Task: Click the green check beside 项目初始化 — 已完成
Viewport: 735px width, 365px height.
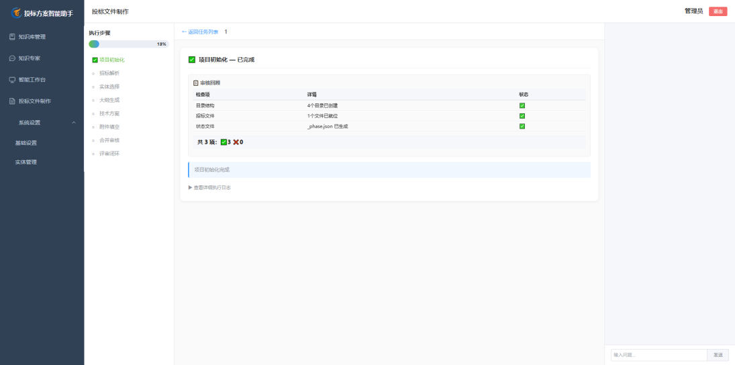Action: 192,60
